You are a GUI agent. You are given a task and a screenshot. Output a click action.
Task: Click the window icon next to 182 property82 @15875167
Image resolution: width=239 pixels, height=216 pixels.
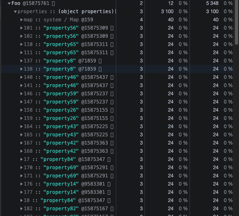112,209
